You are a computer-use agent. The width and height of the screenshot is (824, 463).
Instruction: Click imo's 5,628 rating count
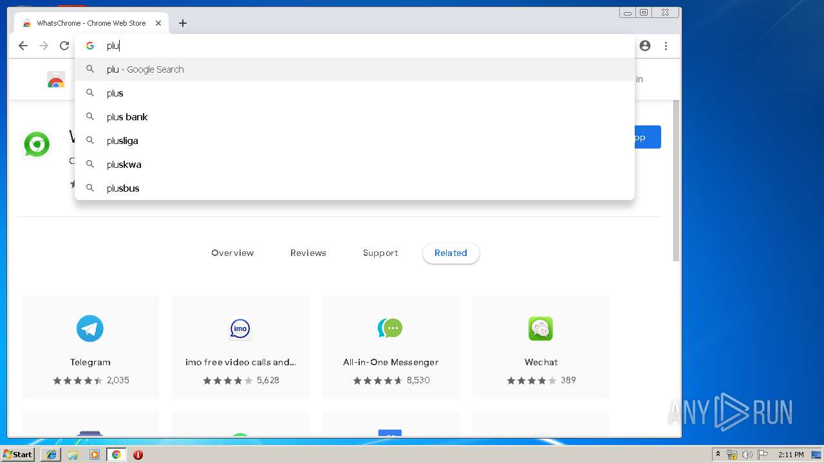[268, 380]
